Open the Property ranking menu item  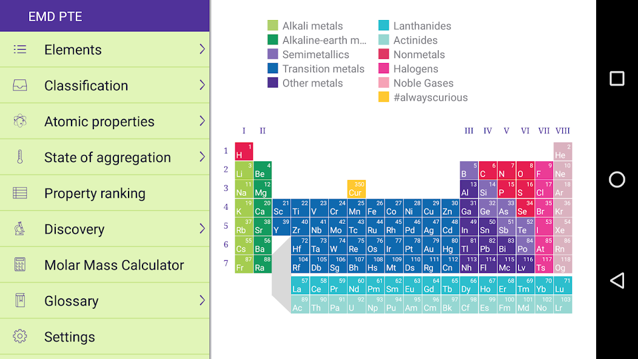tap(104, 193)
